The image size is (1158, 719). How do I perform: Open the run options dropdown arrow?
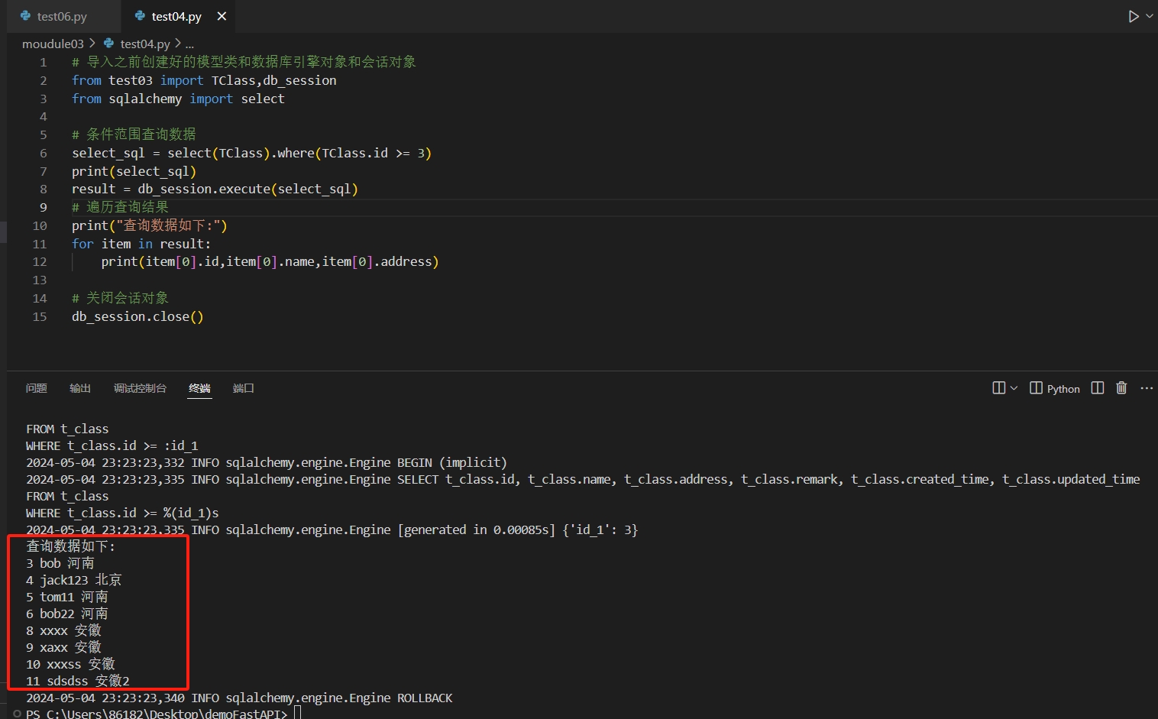[x=1150, y=16]
